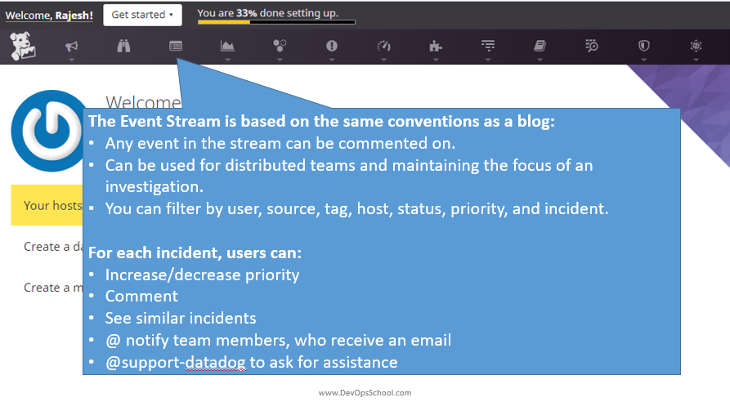Click the binoculars watchdog icon
This screenshot has height=411, width=730.
tap(123, 47)
